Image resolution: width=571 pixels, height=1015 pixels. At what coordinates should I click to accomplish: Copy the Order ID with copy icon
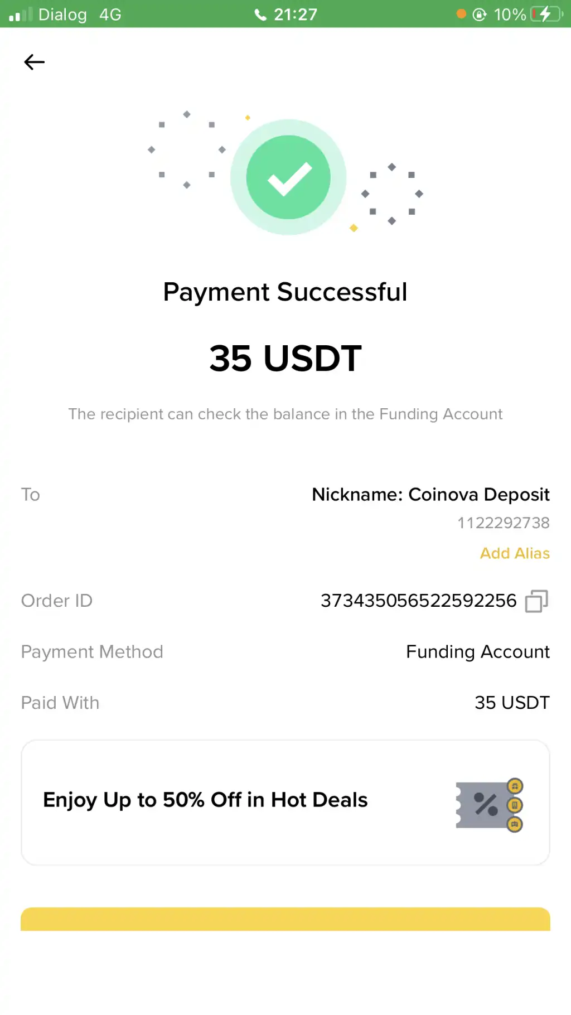[x=536, y=601]
